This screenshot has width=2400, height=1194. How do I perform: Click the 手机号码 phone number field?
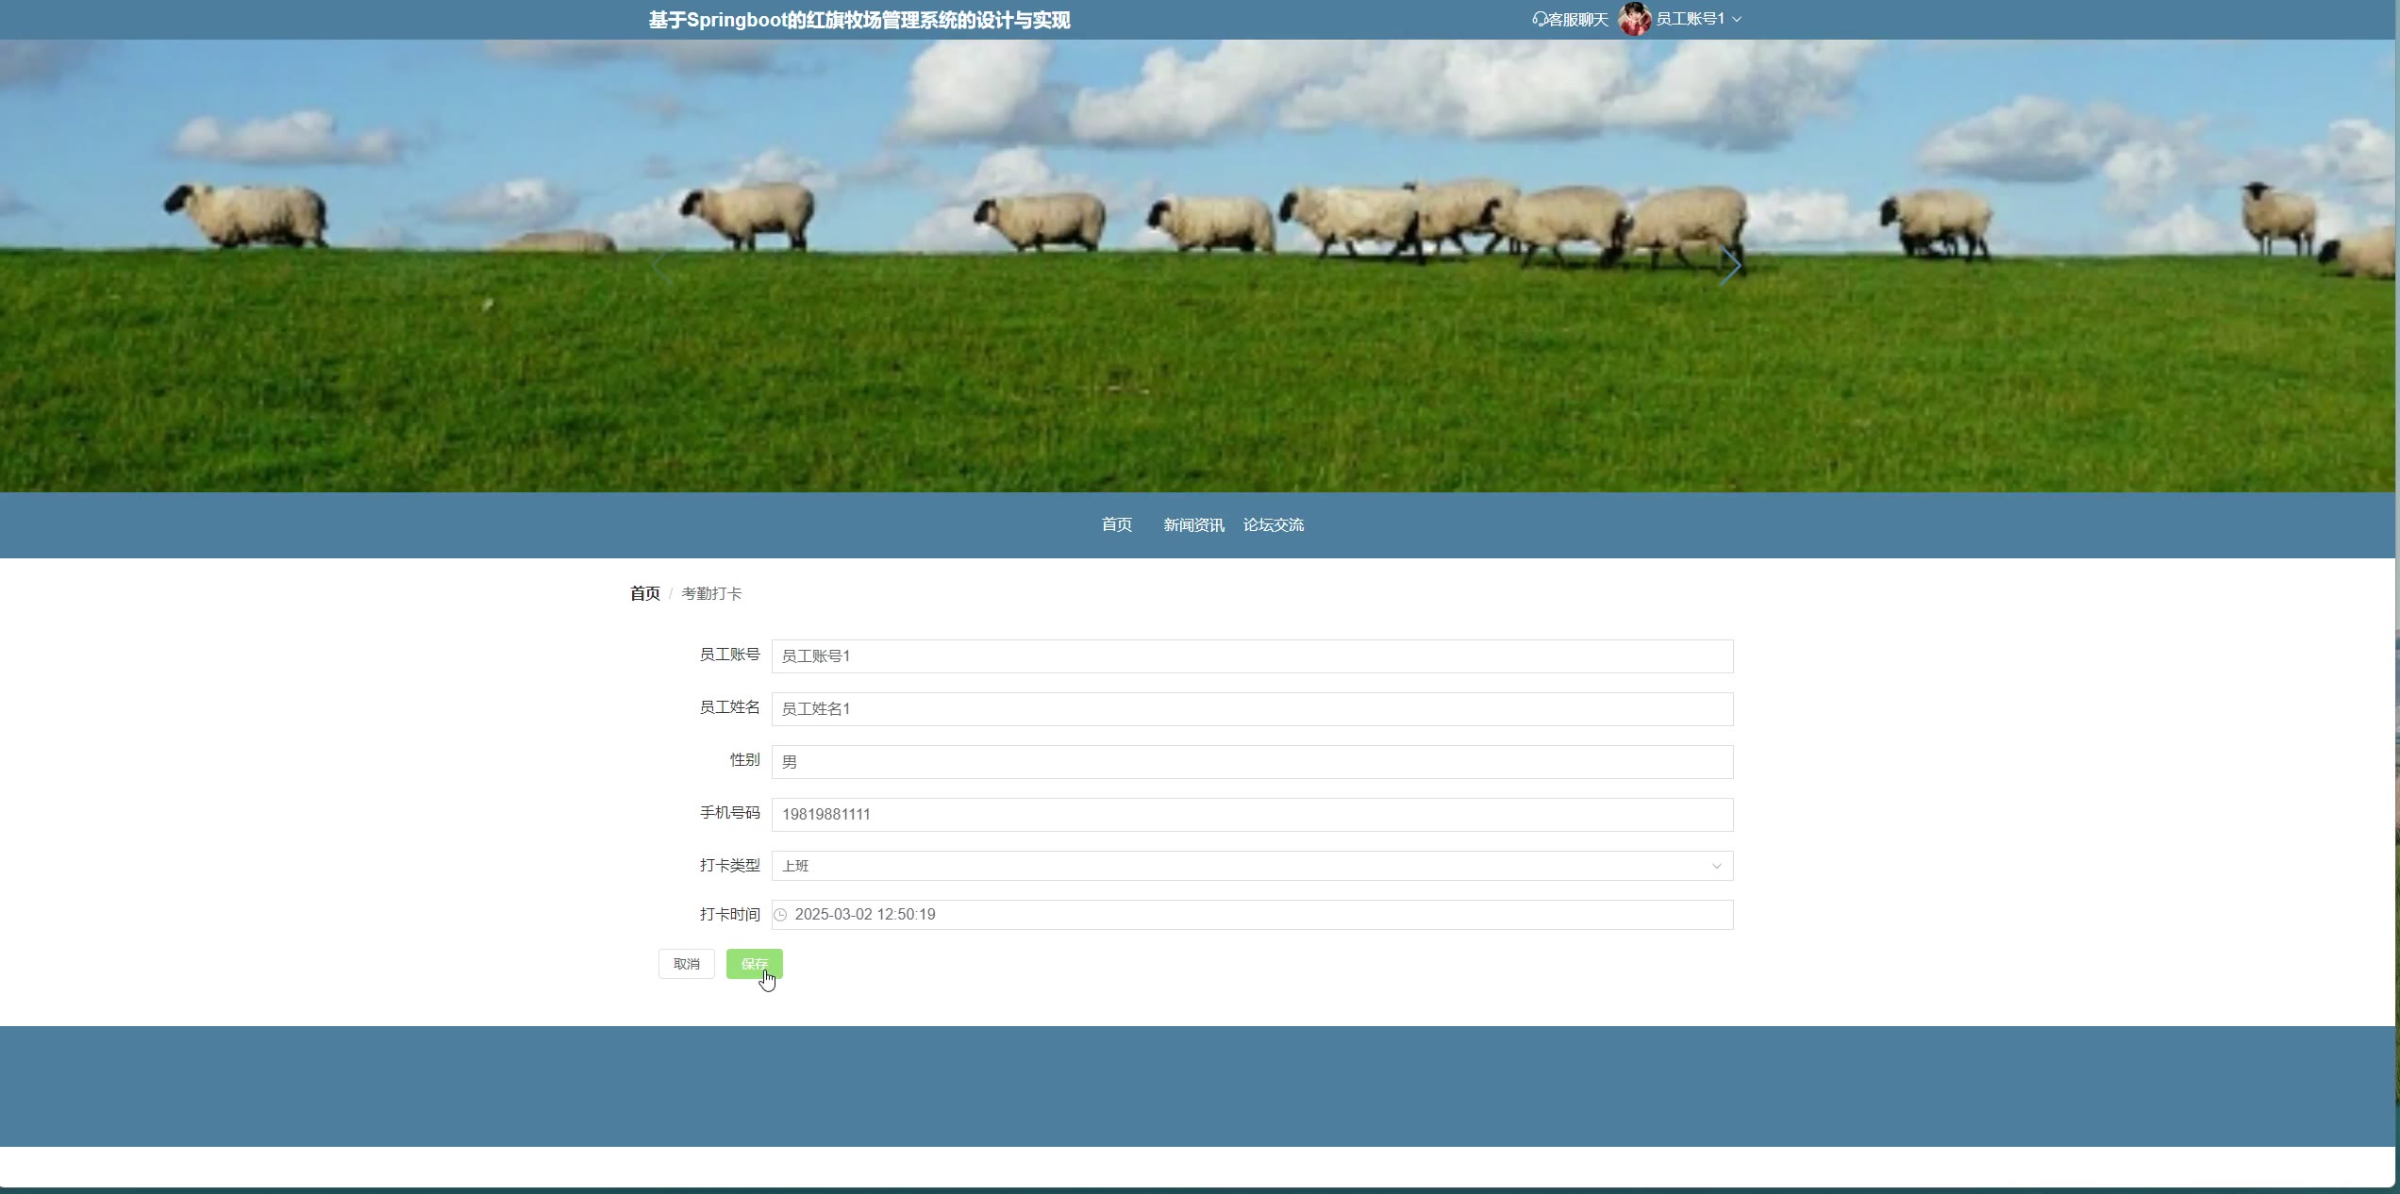tap(1251, 815)
